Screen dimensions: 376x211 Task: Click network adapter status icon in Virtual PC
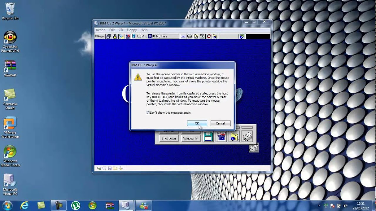pyautogui.click(x=120, y=168)
